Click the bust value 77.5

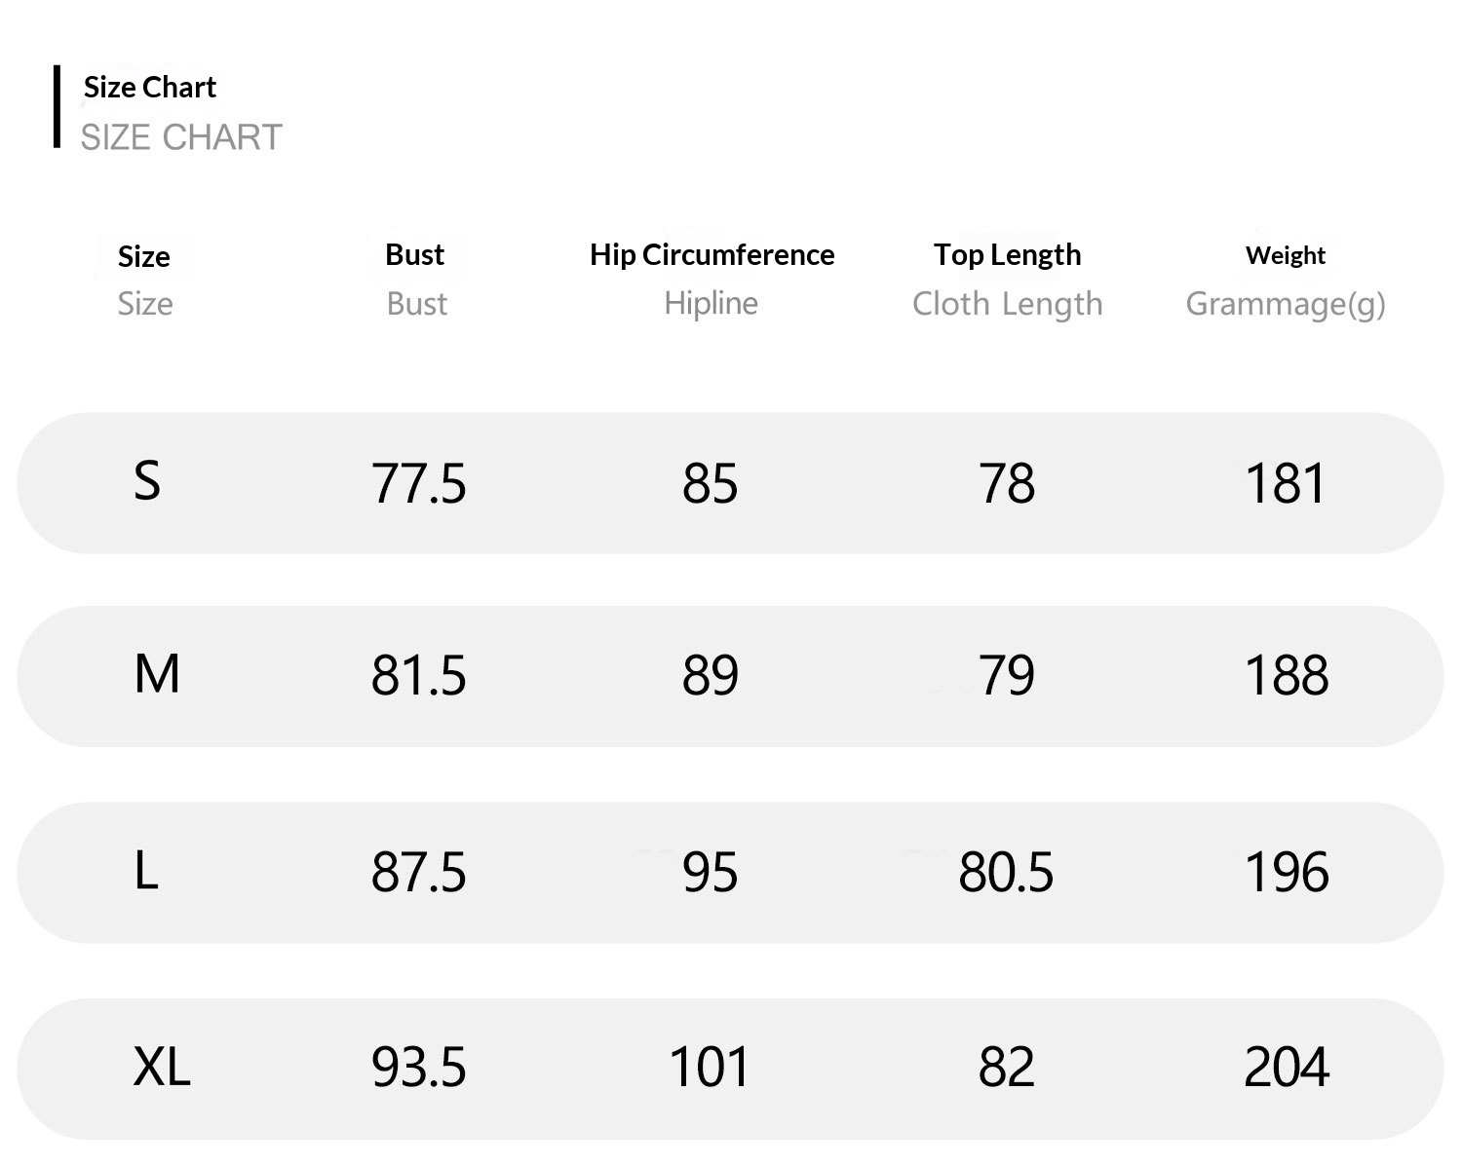click(x=418, y=483)
